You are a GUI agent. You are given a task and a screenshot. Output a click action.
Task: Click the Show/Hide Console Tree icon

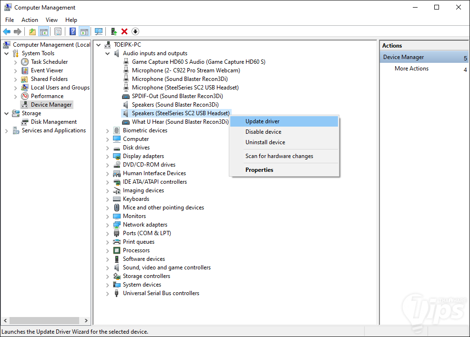coord(44,31)
